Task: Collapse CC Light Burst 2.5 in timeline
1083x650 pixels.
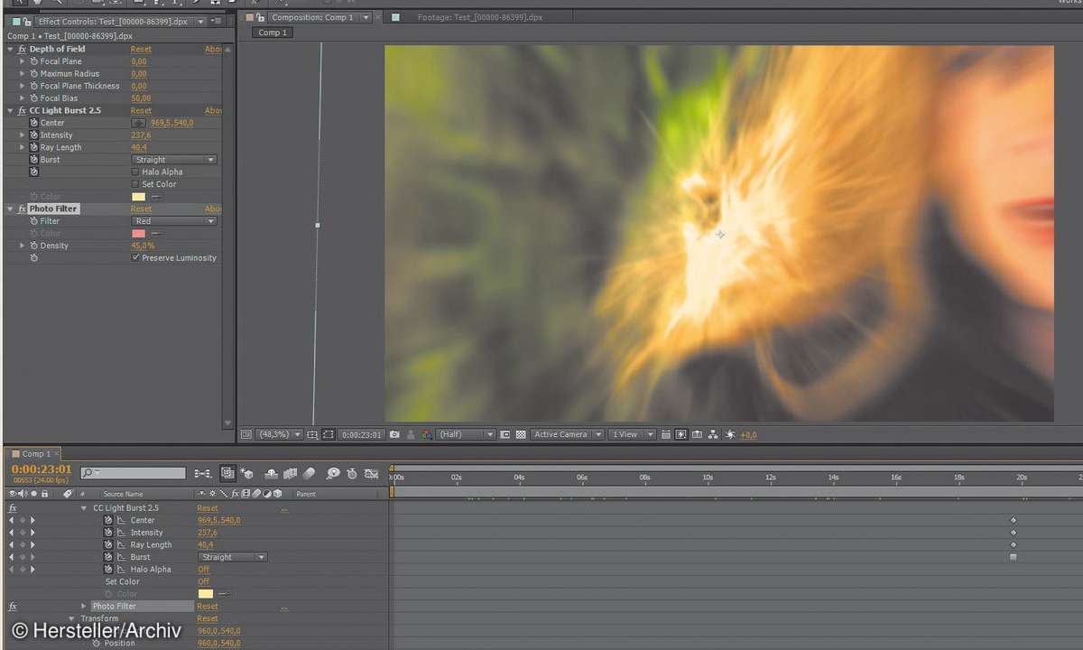Action: 84,508
